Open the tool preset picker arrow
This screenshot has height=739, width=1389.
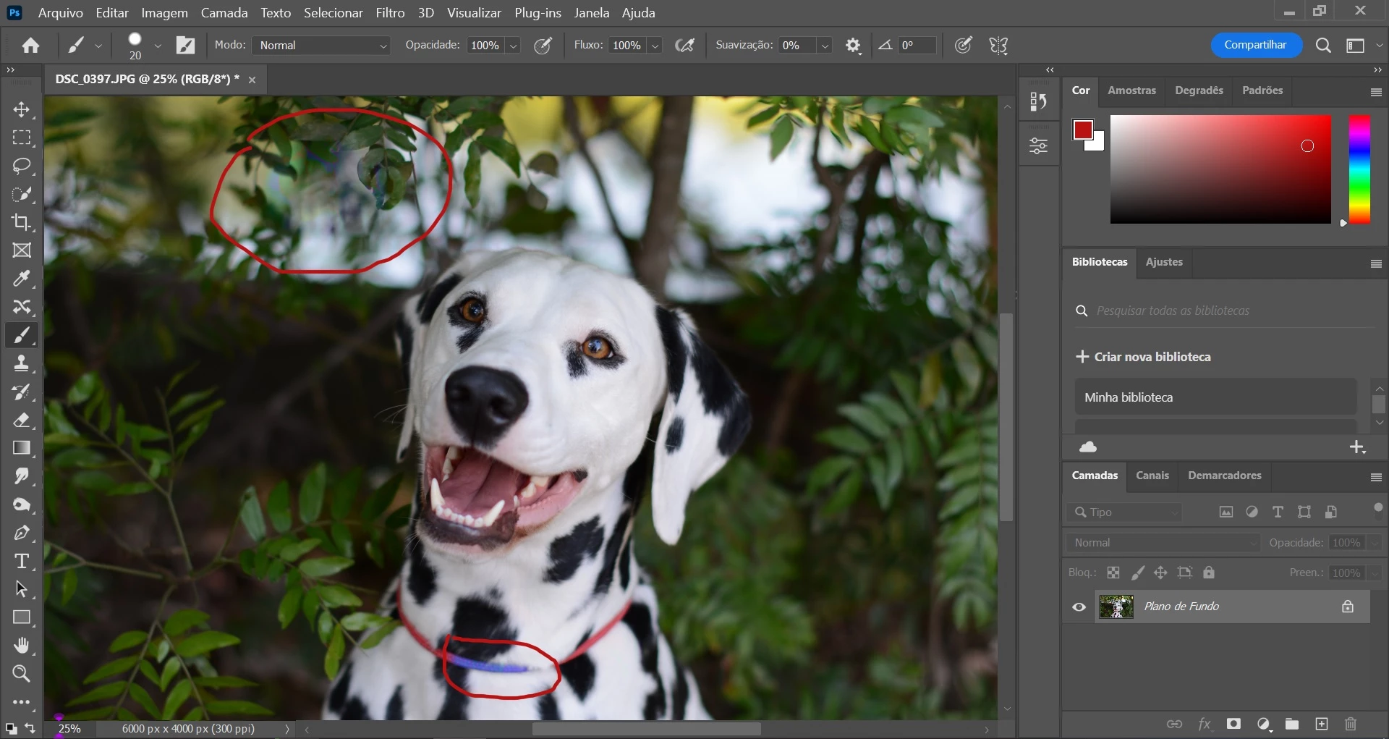(98, 46)
